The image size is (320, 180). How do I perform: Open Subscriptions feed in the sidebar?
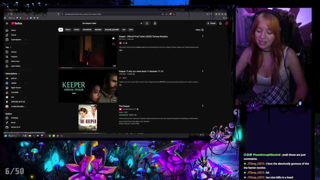[15, 39]
